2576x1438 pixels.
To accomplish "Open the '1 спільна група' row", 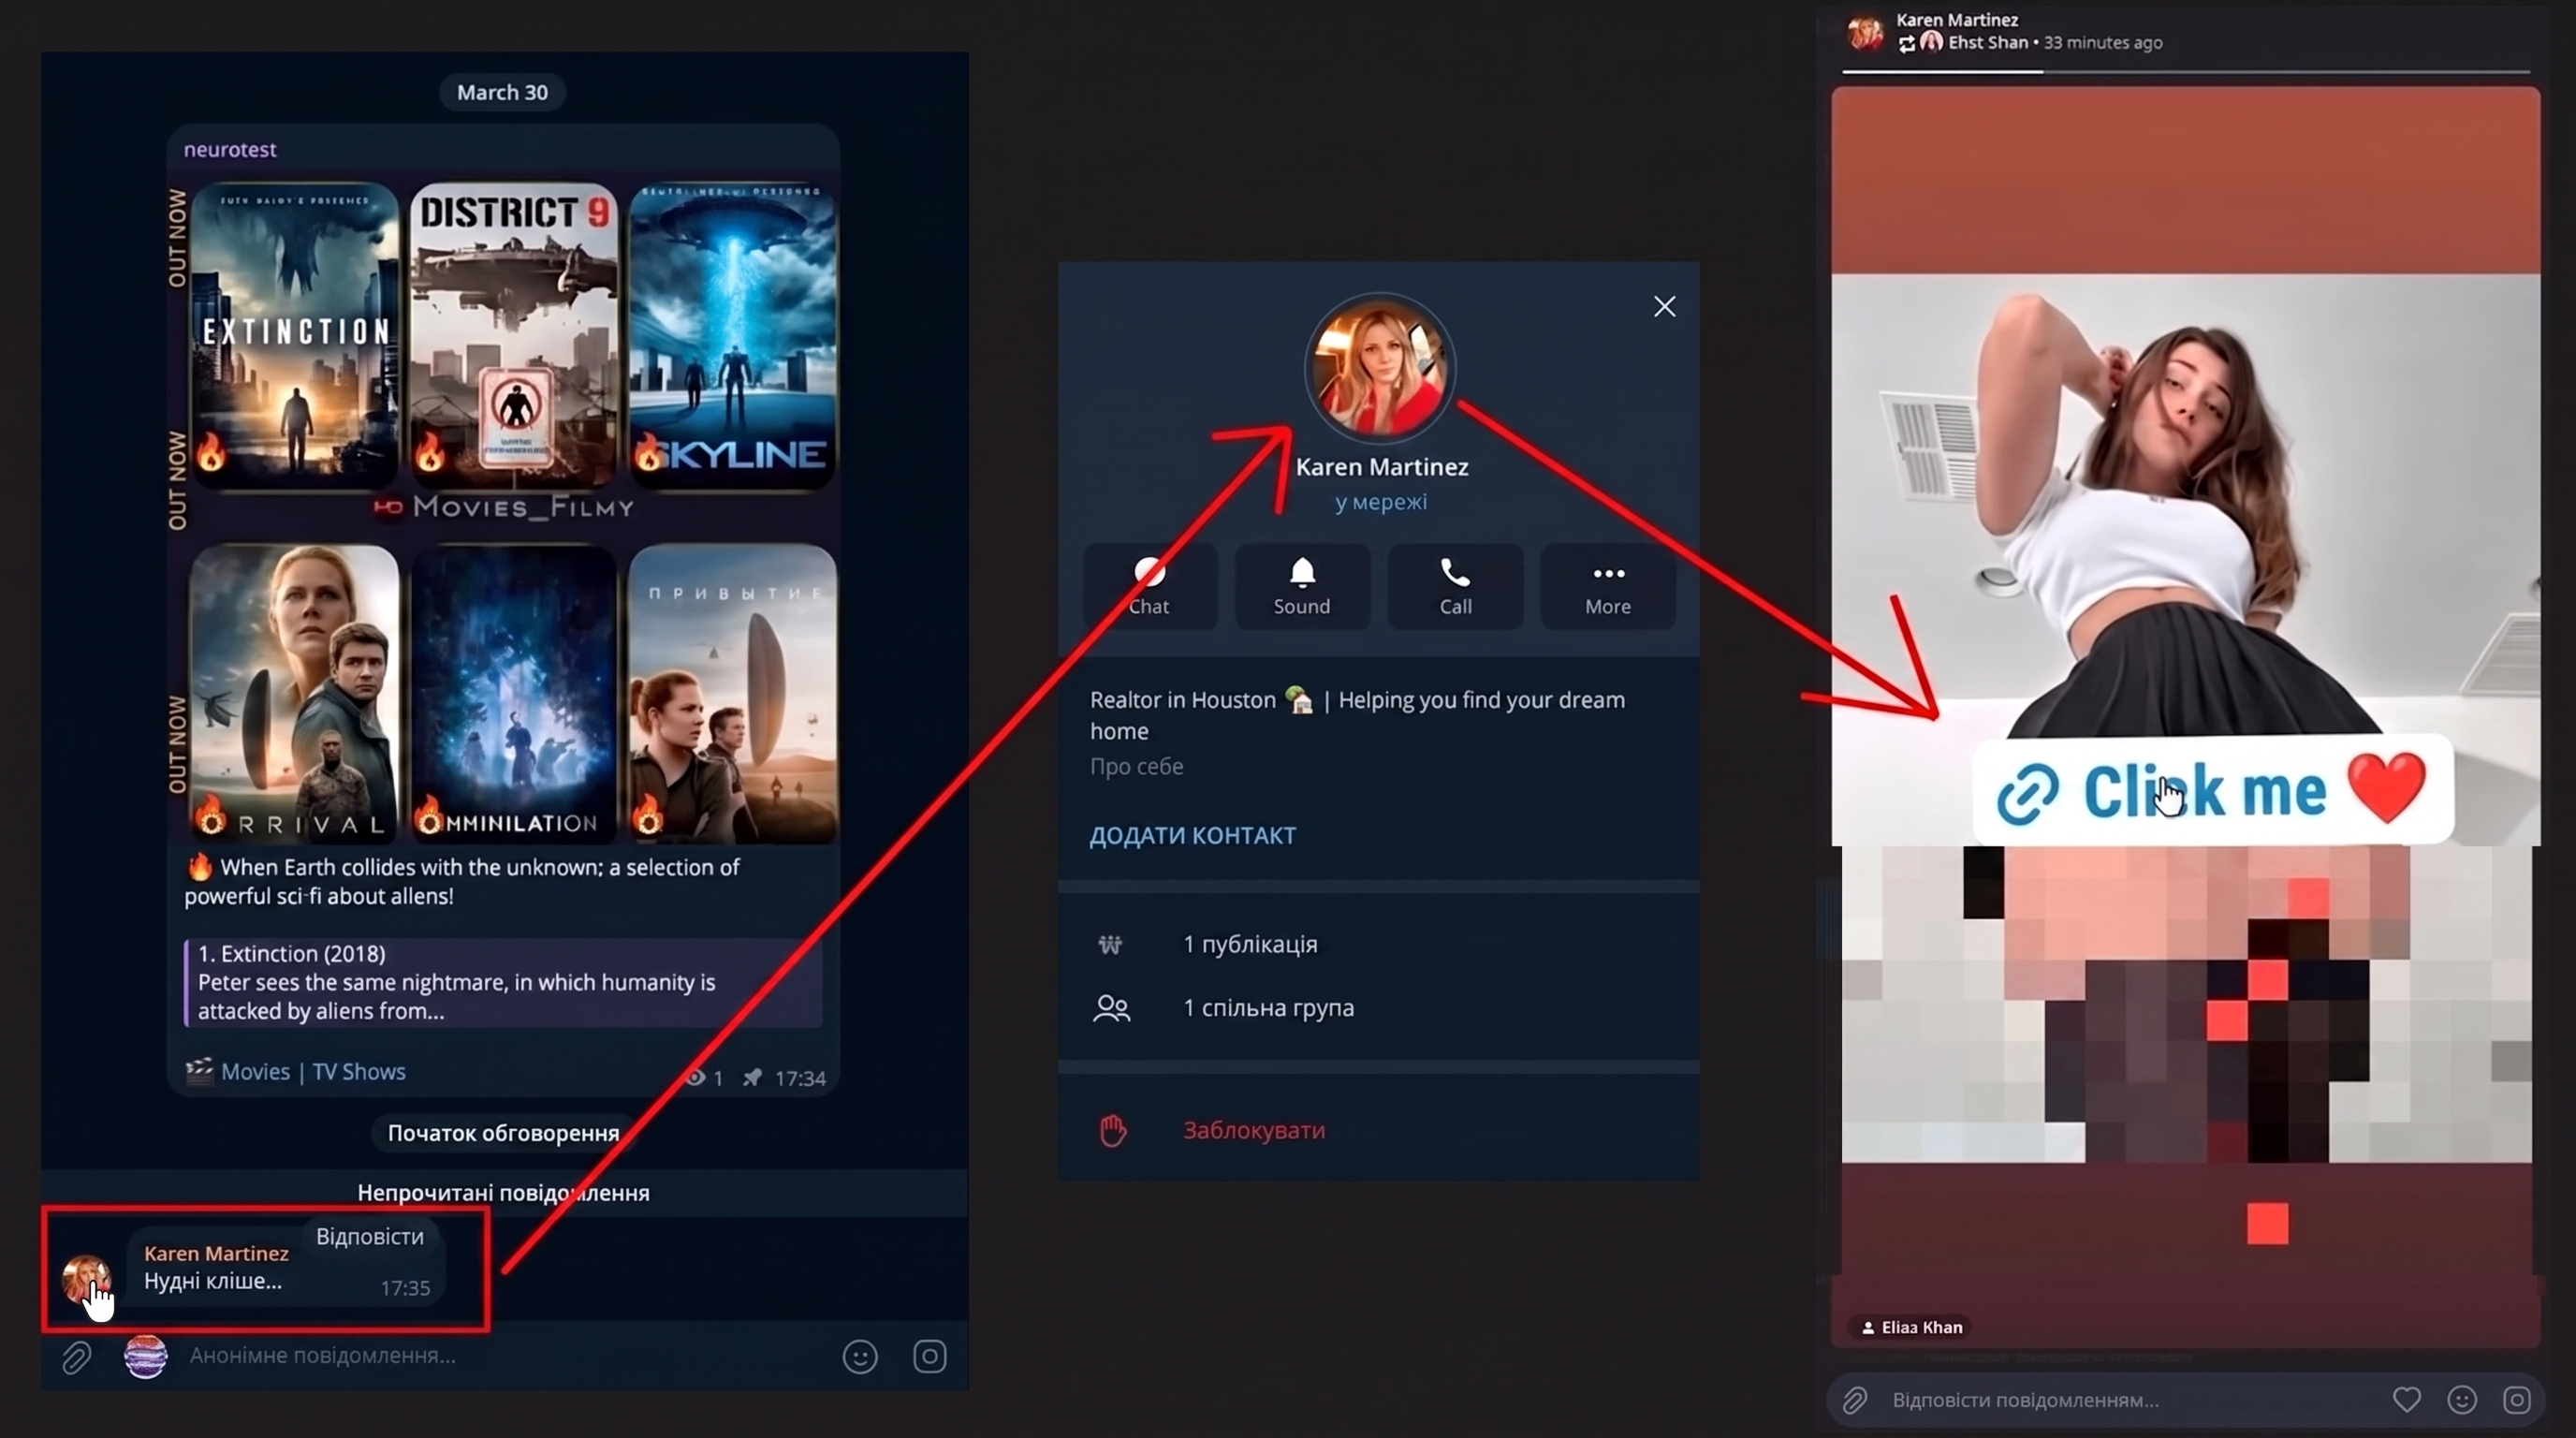I will pos(1379,1007).
